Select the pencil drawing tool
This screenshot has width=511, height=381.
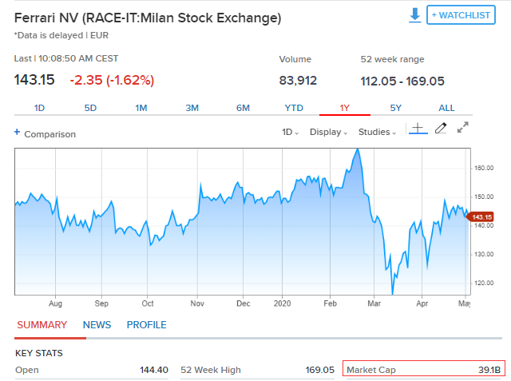click(x=440, y=129)
